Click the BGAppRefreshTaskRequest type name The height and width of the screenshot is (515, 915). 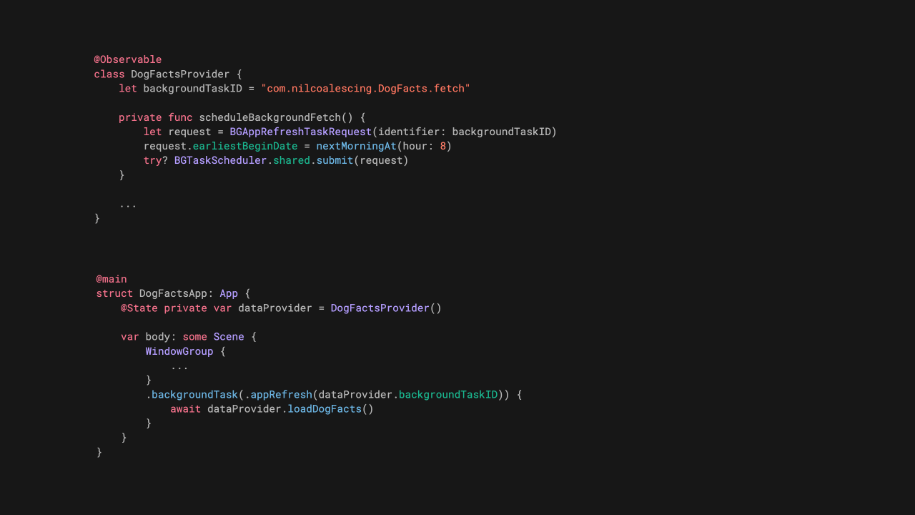301,132
